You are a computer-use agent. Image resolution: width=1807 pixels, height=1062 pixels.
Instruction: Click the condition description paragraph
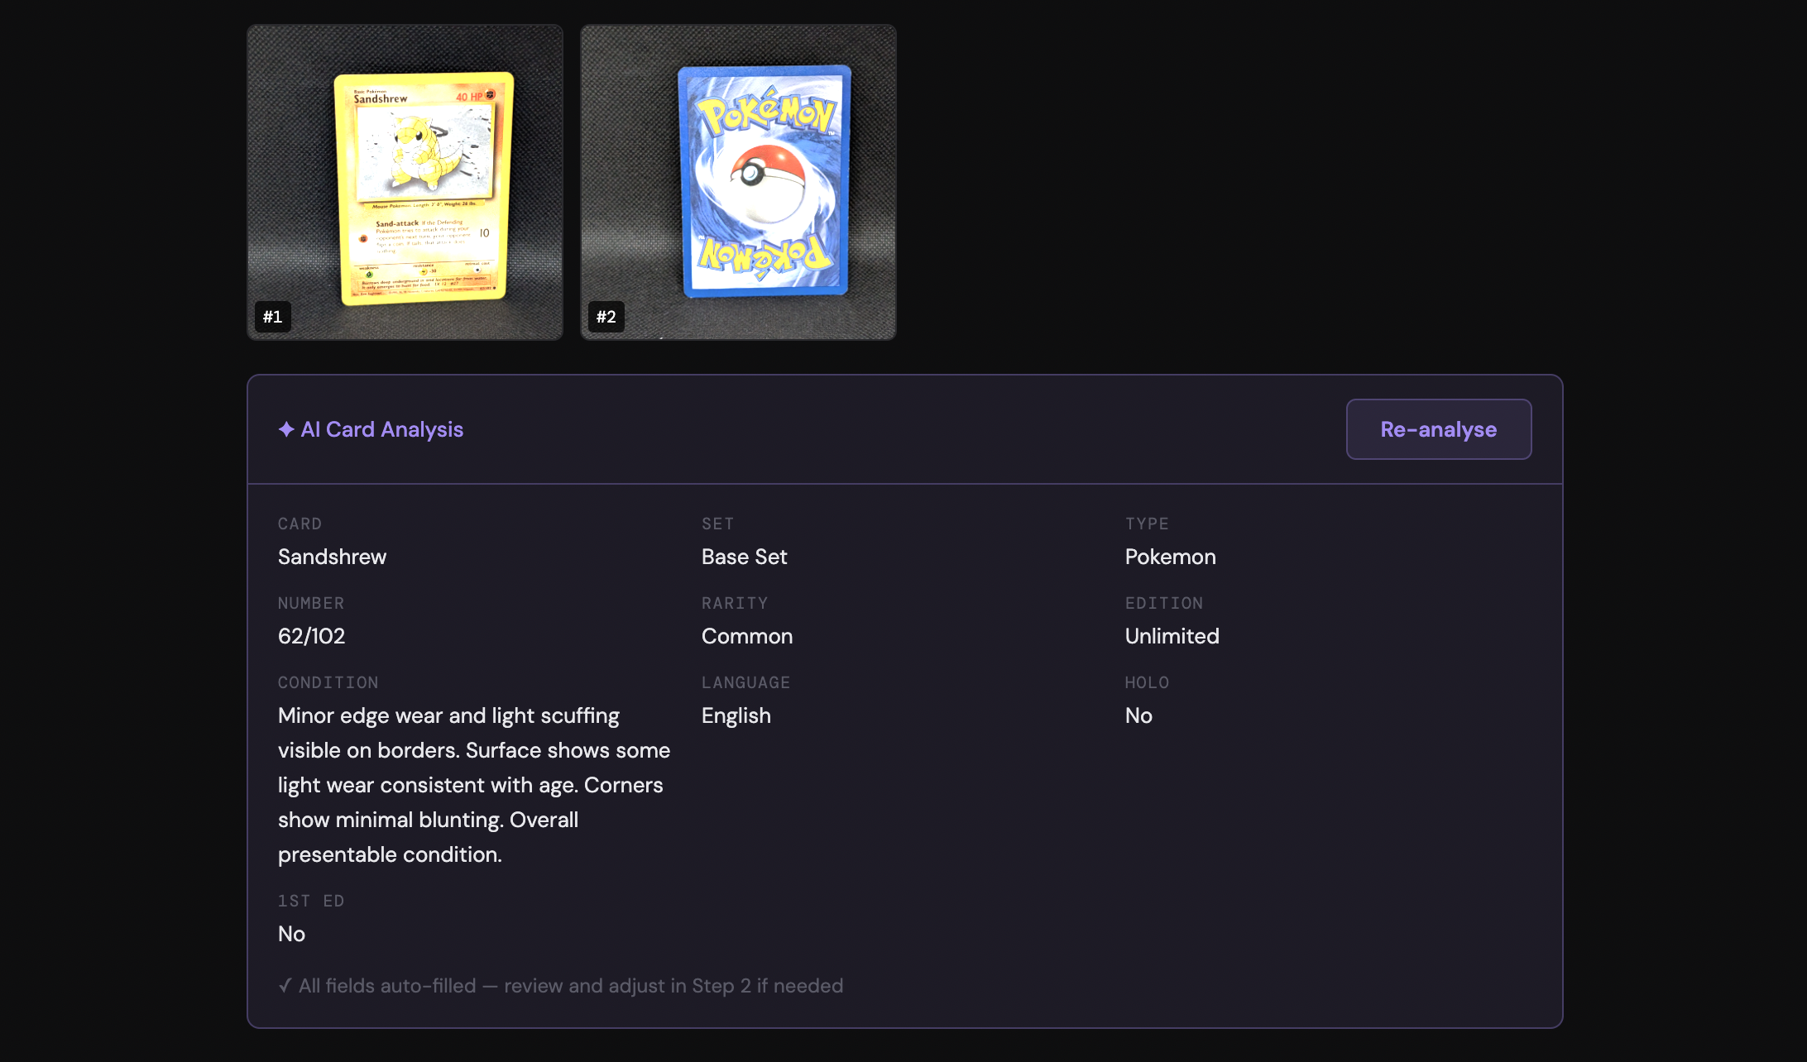[474, 785]
